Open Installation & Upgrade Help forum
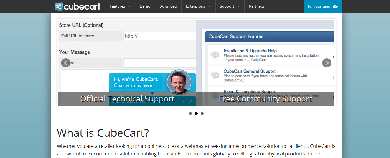 pyautogui.click(x=250, y=51)
